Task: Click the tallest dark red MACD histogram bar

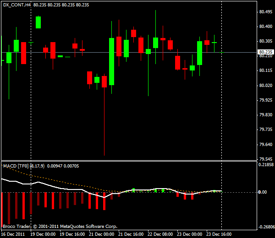Action: pyautogui.click(x=9, y=208)
